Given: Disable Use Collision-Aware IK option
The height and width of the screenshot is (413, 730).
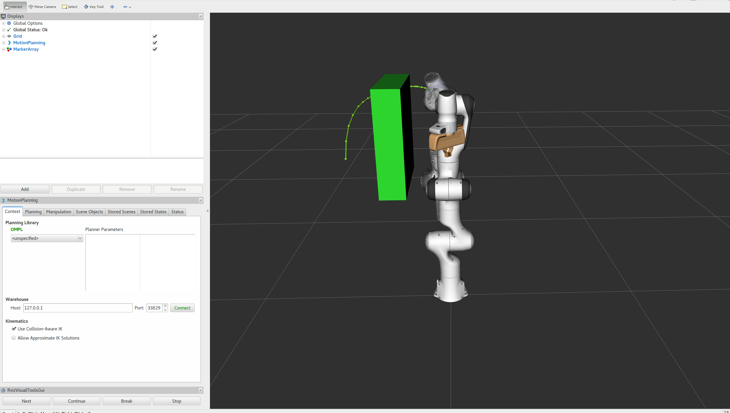Looking at the screenshot, I should 14,328.
